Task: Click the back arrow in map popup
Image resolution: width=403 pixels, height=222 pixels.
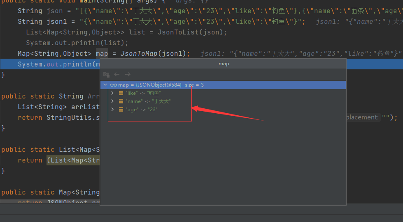Action: 116,74
